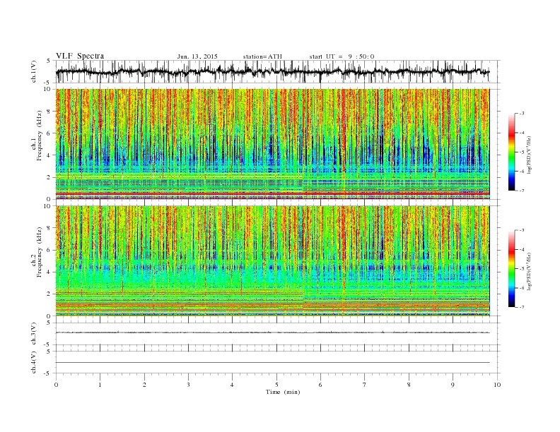Click the '7' minute tick on the time axis
This screenshot has height=432, width=560.
coord(365,385)
